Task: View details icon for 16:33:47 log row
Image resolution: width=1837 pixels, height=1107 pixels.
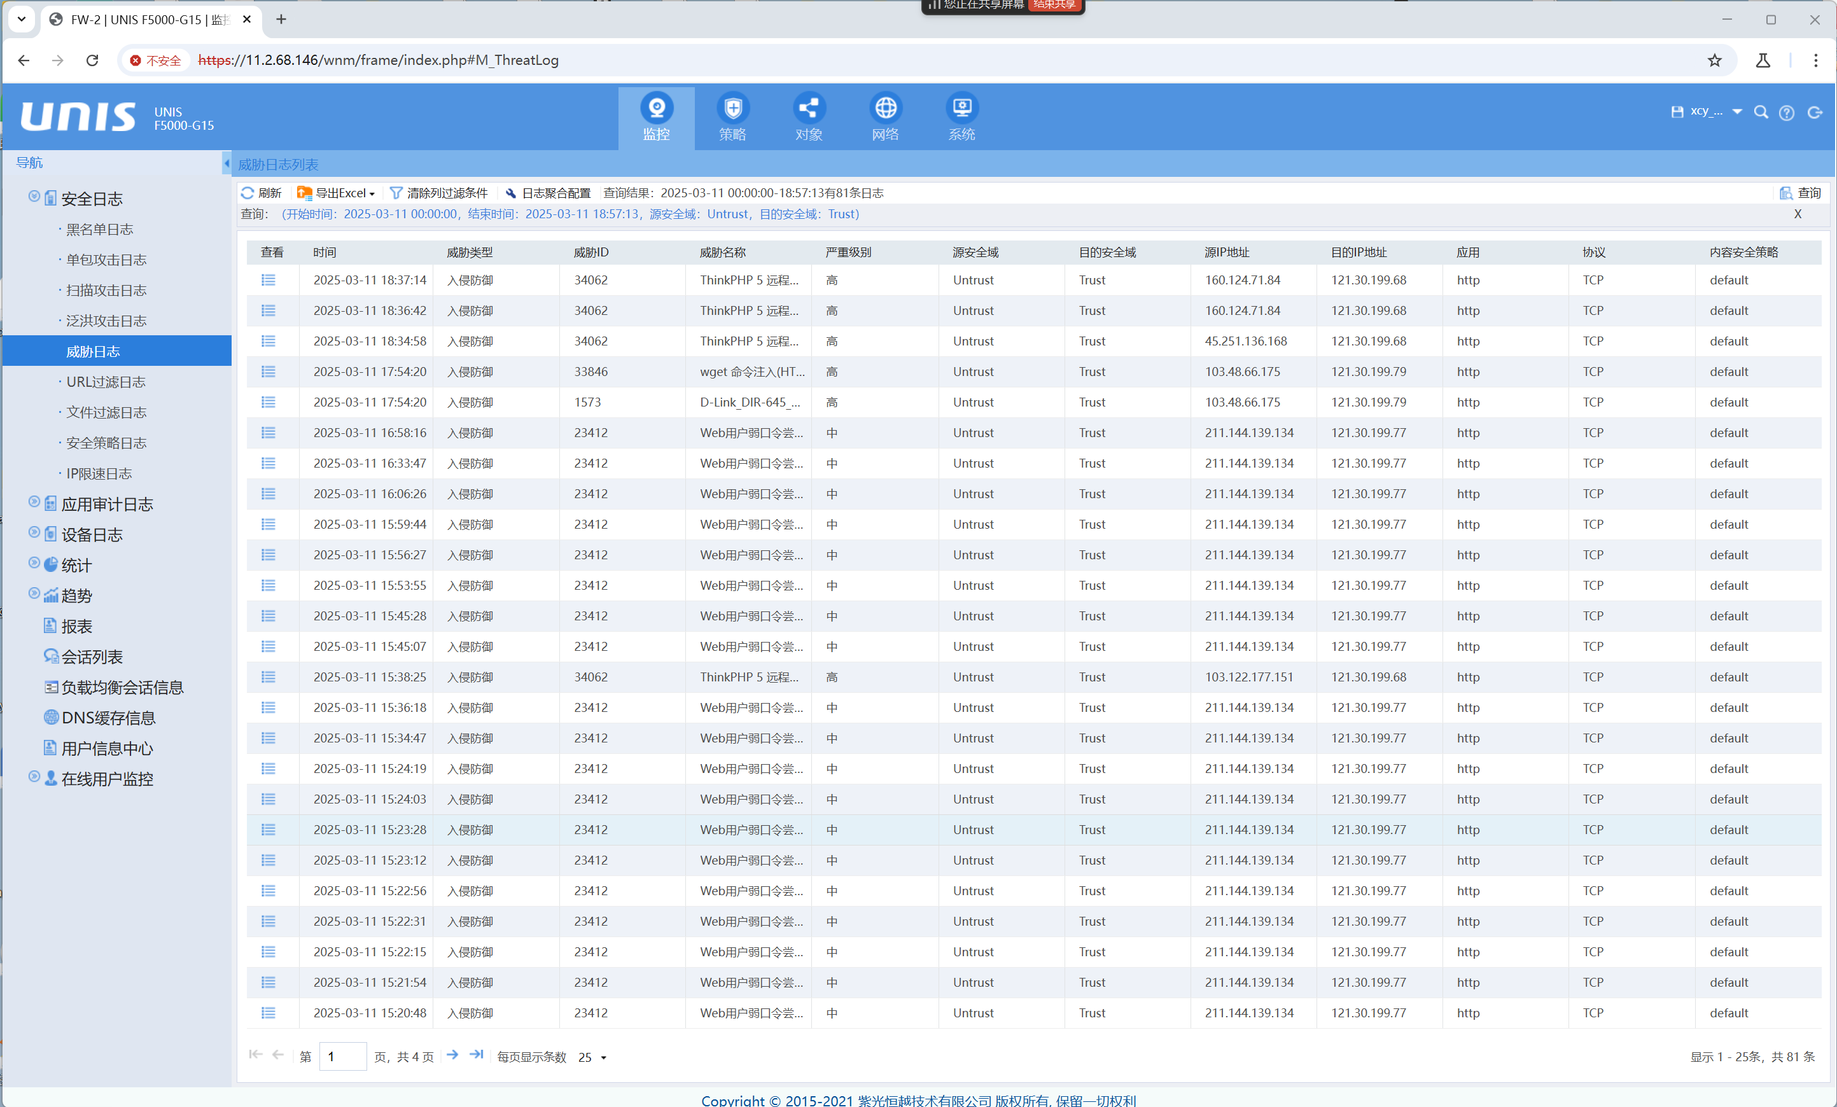Action: pyautogui.click(x=269, y=464)
